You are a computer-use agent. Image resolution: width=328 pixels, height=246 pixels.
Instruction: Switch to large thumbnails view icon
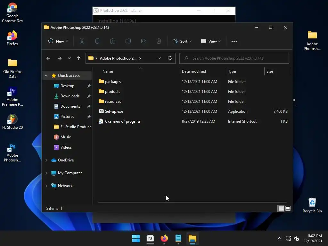(288, 208)
